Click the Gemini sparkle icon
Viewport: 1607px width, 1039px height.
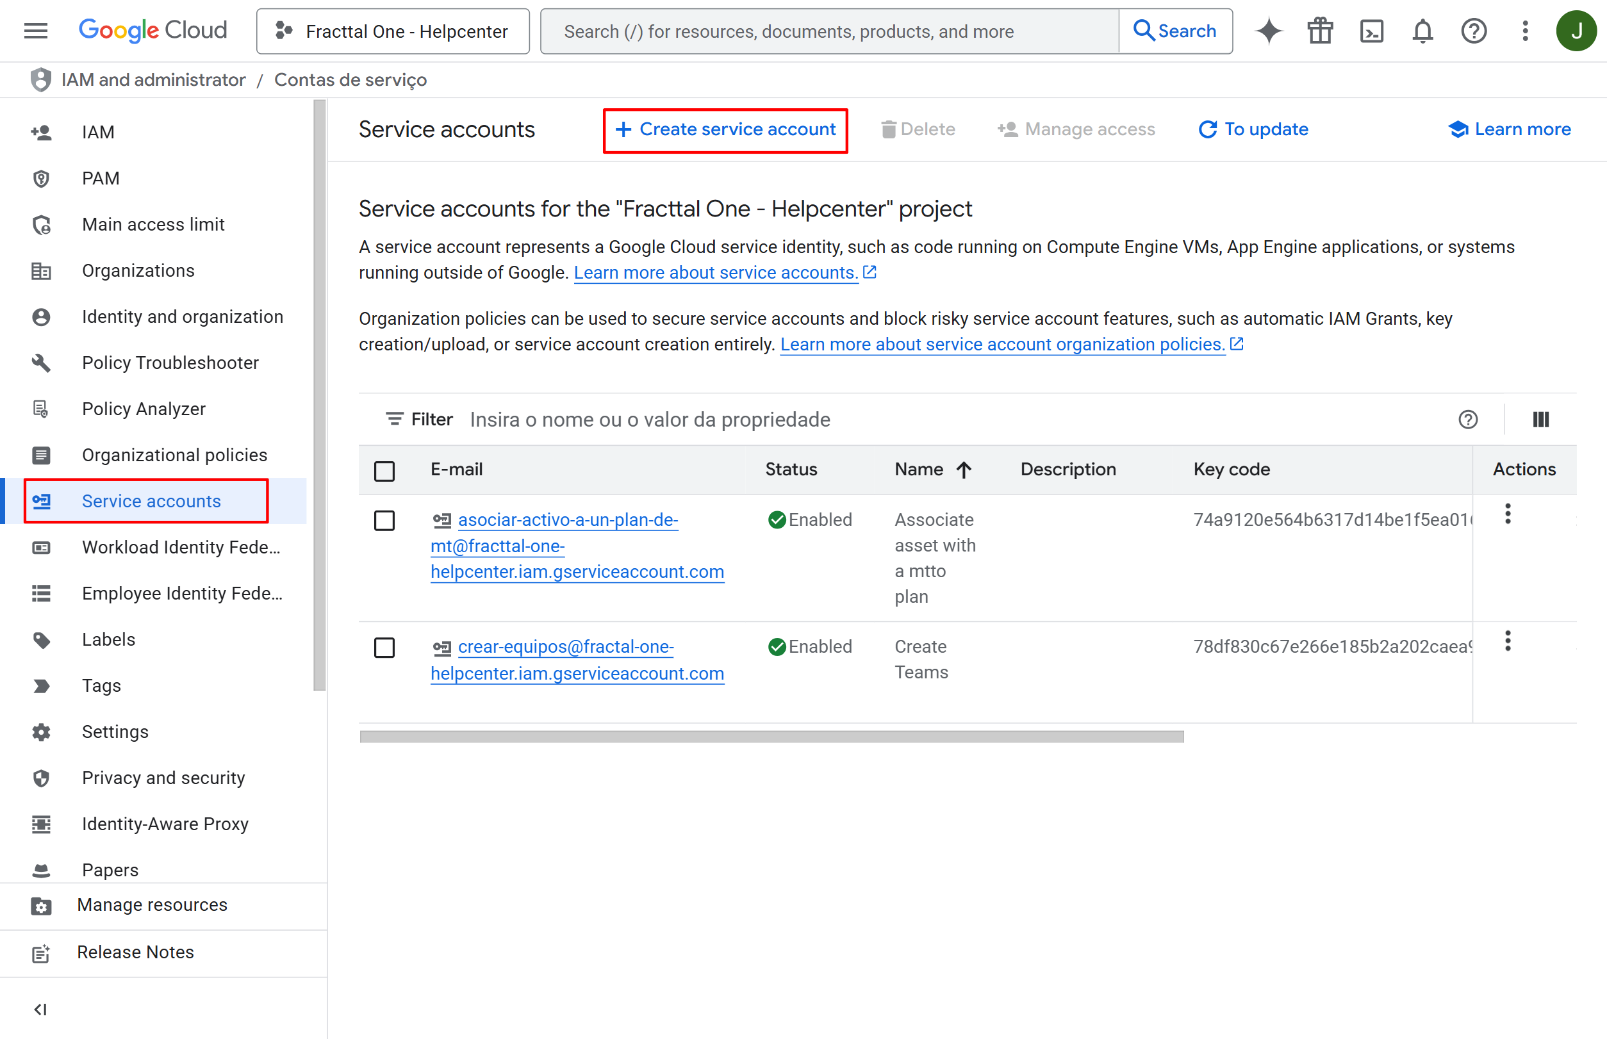click(1269, 31)
